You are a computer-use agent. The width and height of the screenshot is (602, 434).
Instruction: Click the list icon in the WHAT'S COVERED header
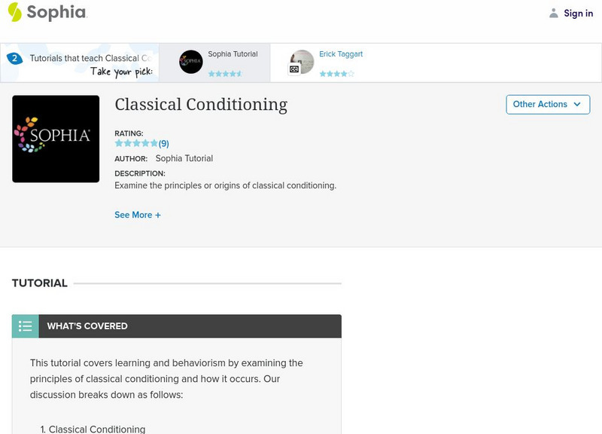click(x=24, y=325)
